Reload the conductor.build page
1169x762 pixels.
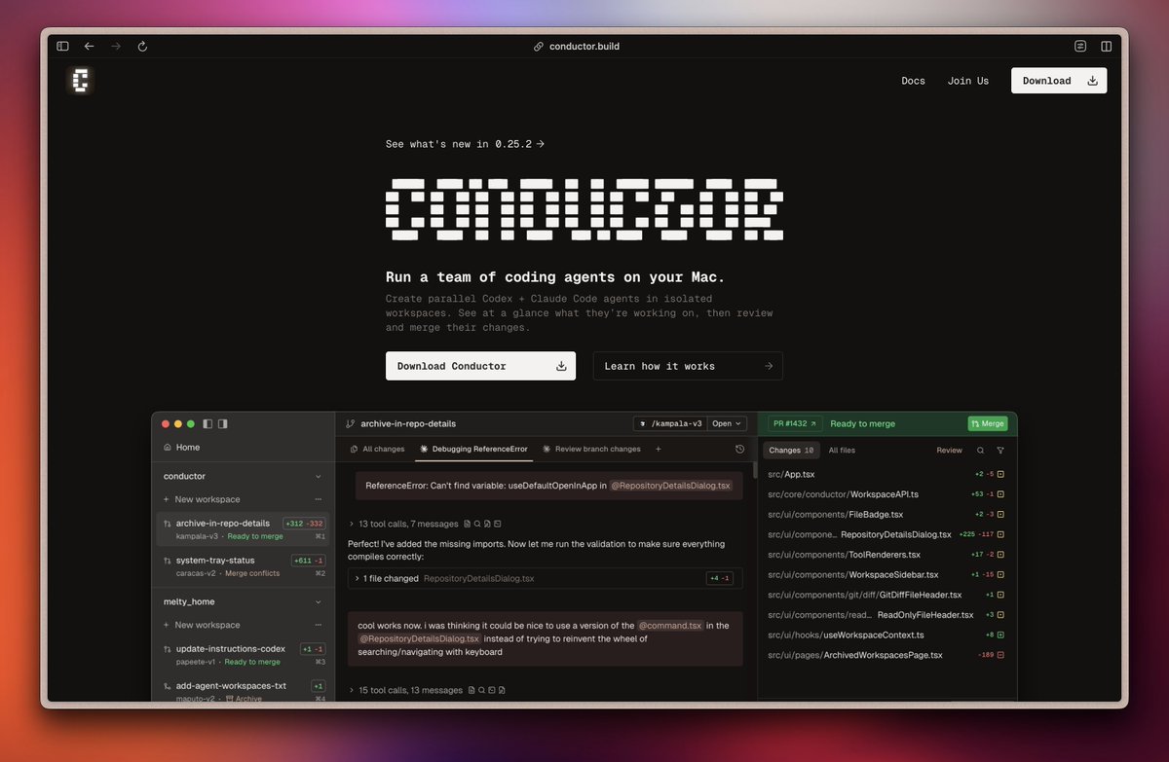(142, 46)
